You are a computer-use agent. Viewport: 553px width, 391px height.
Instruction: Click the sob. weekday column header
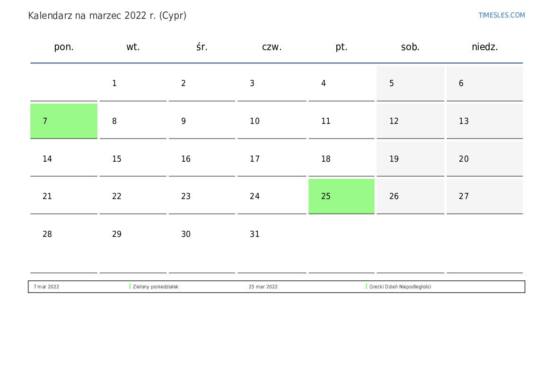410,47
